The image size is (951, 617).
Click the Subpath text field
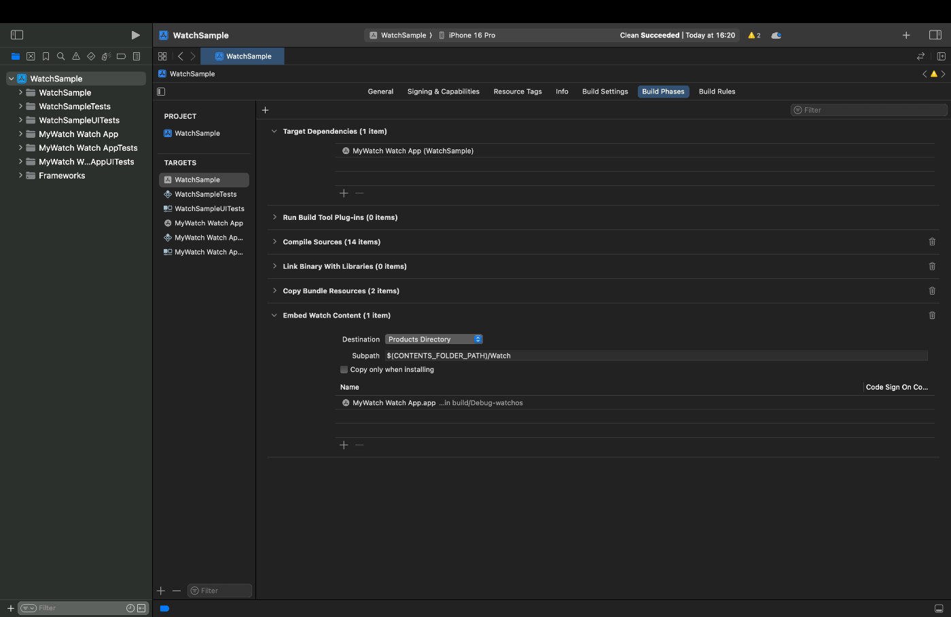[x=656, y=356]
